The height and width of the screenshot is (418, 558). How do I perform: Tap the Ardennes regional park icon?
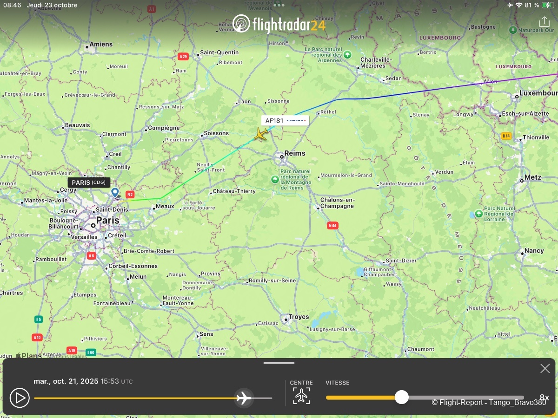[x=347, y=55]
